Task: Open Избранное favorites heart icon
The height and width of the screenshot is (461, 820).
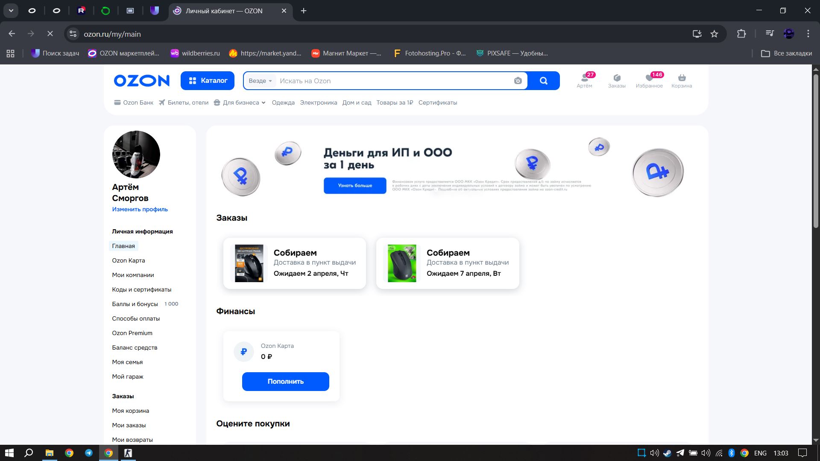Action: click(649, 80)
